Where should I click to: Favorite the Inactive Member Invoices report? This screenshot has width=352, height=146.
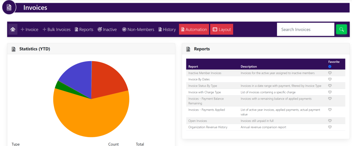click(x=330, y=73)
